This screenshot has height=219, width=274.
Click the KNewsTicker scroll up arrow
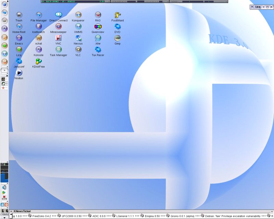pyautogui.click(x=11, y=214)
